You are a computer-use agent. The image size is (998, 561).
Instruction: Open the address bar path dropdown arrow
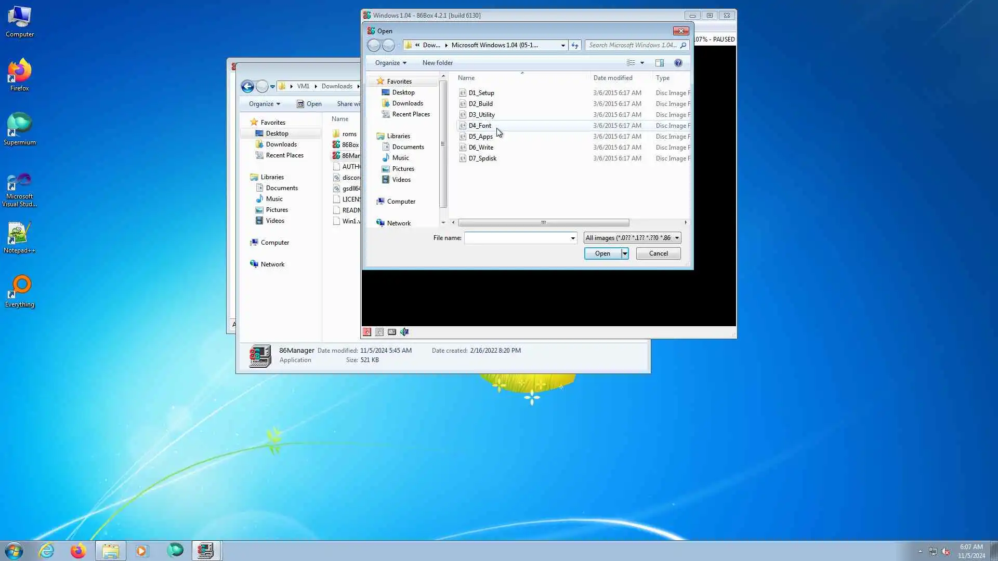tap(562, 45)
